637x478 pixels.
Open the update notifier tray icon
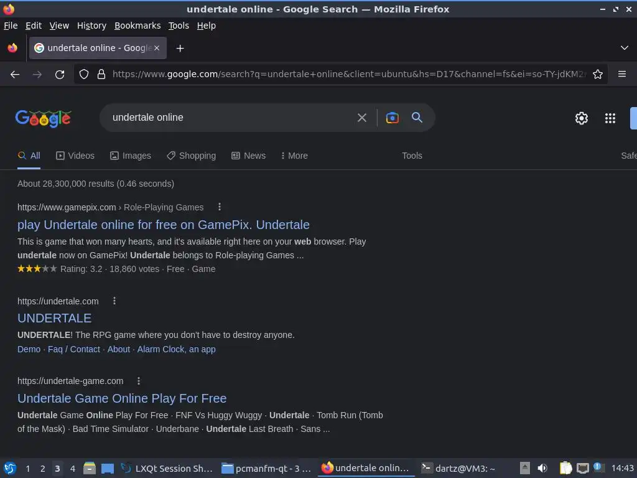[598, 467]
